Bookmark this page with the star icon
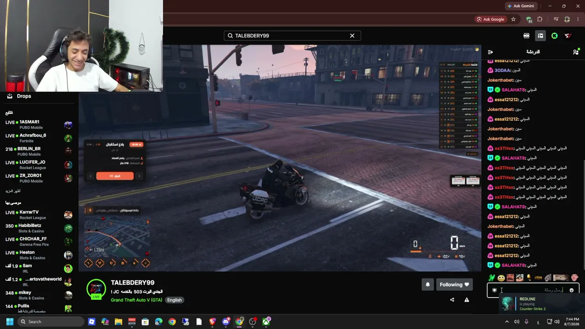The image size is (585, 329). [x=513, y=19]
